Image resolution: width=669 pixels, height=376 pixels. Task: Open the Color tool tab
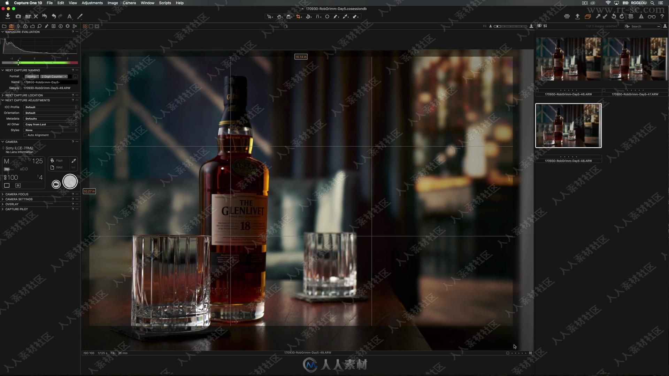point(25,26)
